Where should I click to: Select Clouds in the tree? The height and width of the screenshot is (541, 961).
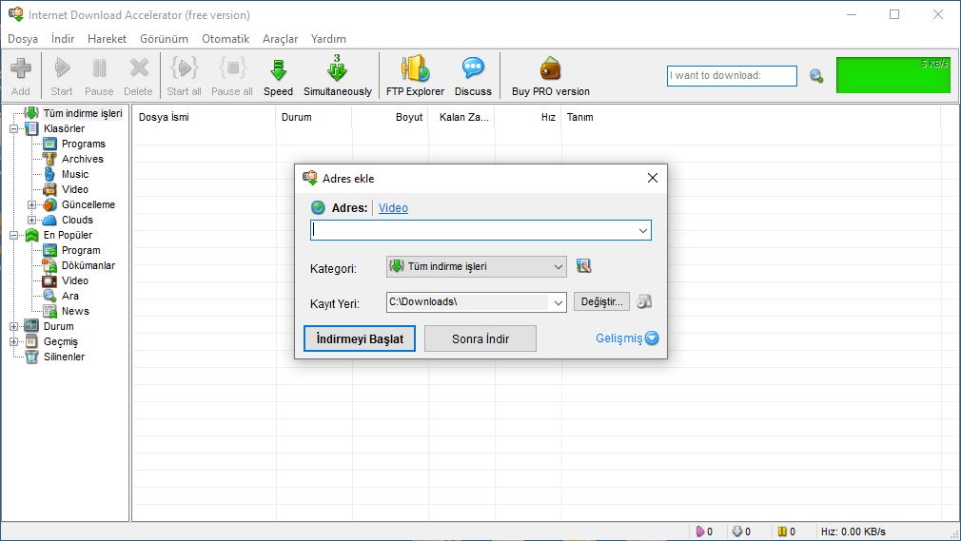(77, 220)
